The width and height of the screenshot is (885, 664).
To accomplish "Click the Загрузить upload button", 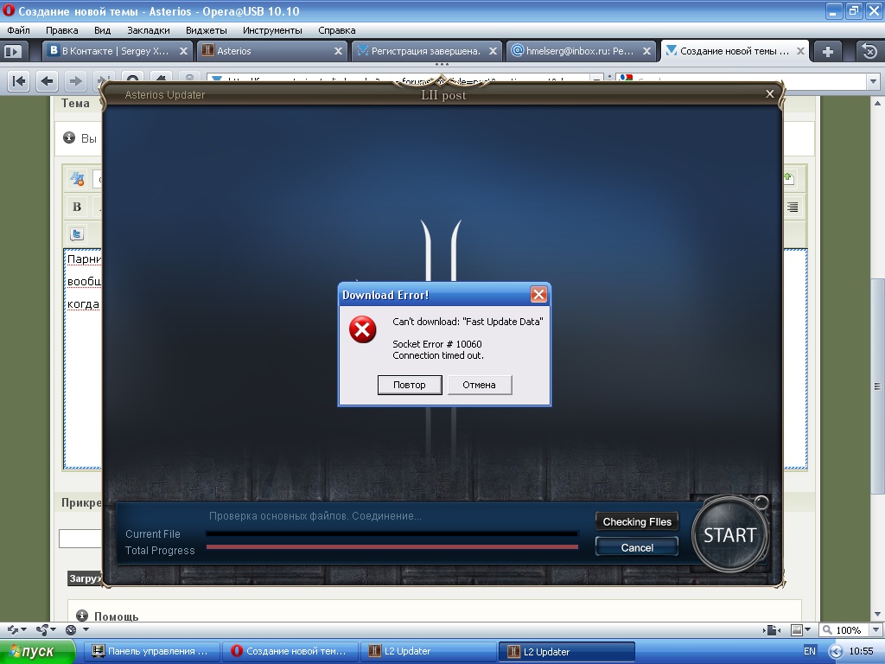I will point(85,578).
